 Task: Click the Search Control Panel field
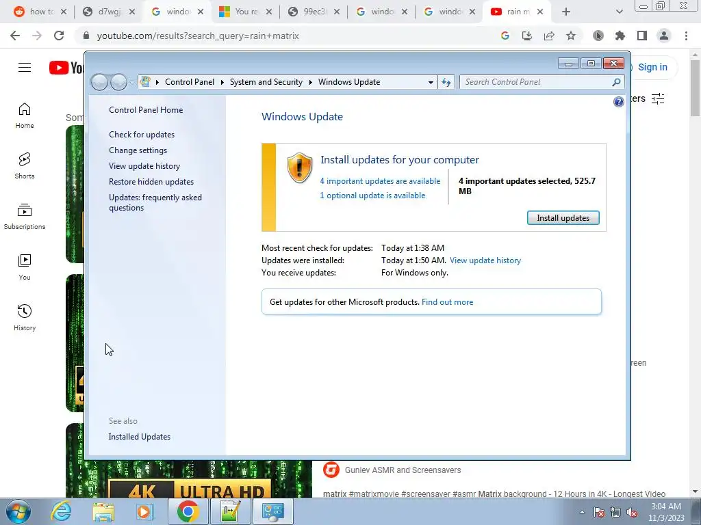click(541, 82)
